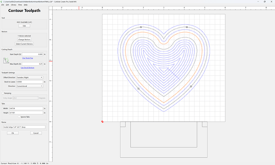
Task: Click the cutting depth diagram icon
Action: pyautogui.click(x=6, y=61)
